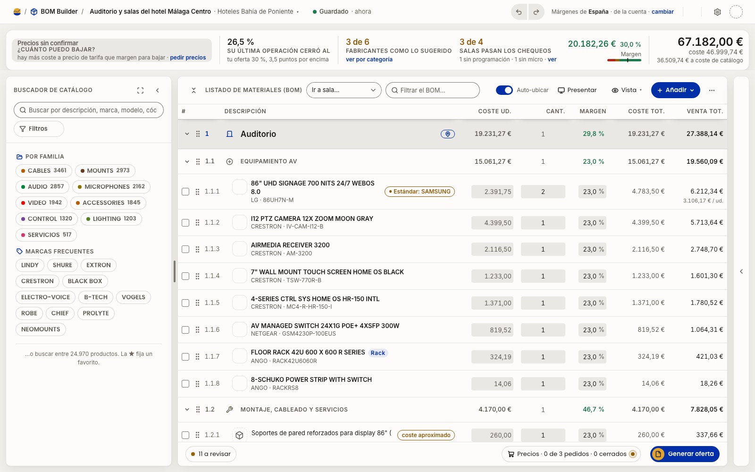Viewport: 755px width, 472px height.
Task: Click the redo arrow icon
Action: coord(536,12)
